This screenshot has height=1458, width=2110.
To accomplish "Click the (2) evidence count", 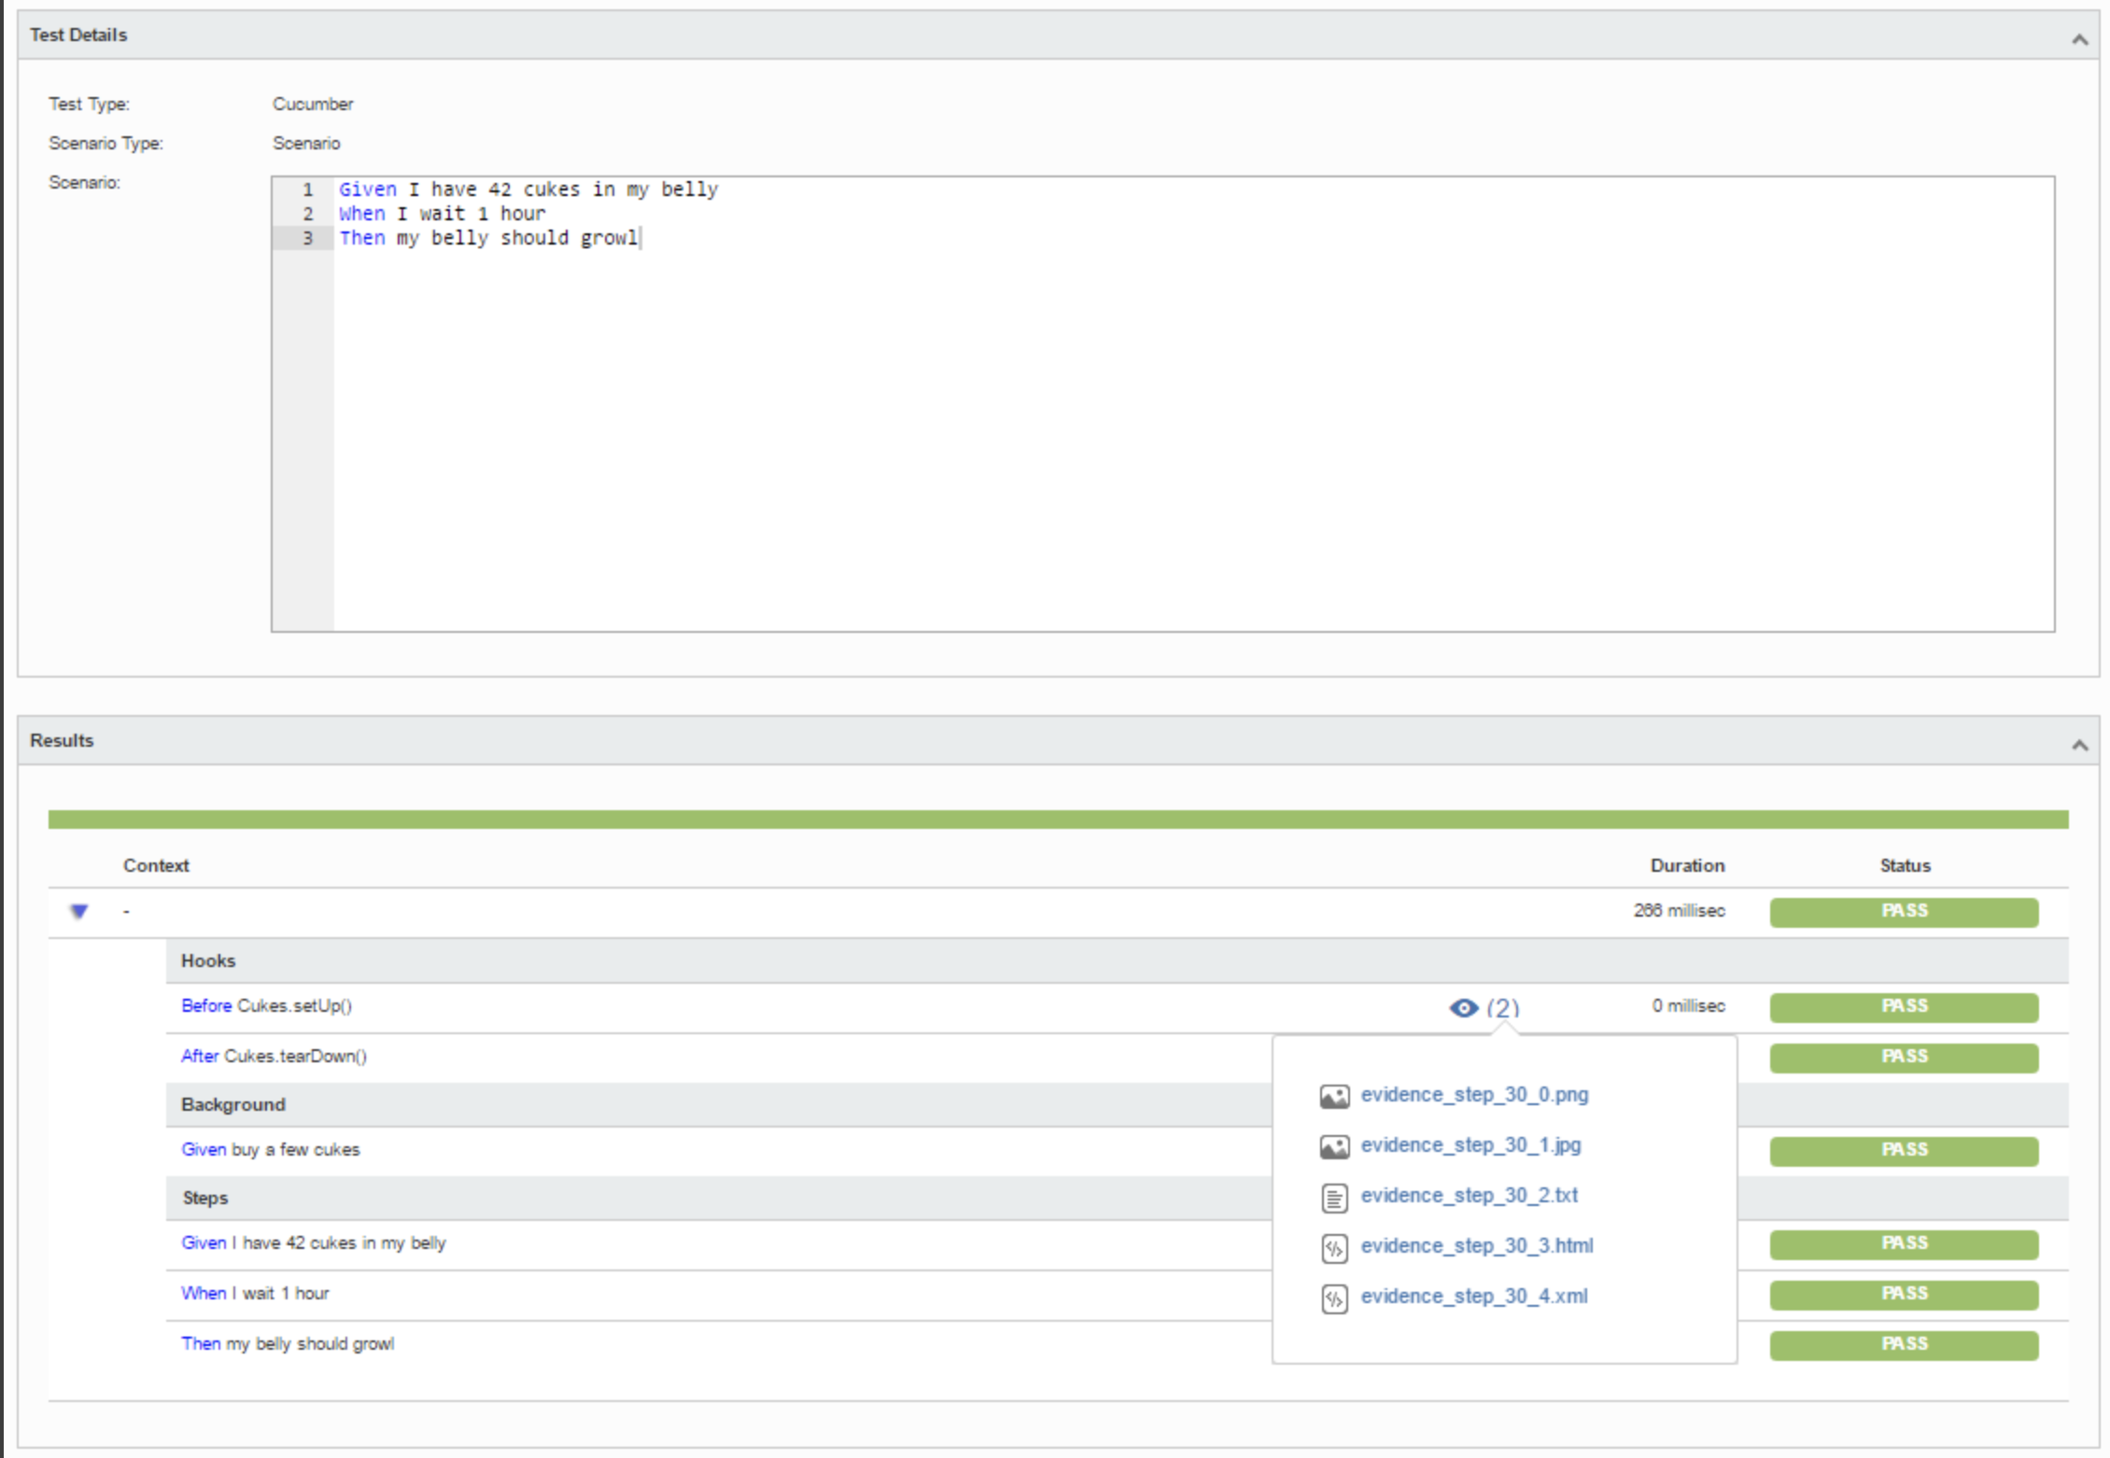I will [1502, 1008].
